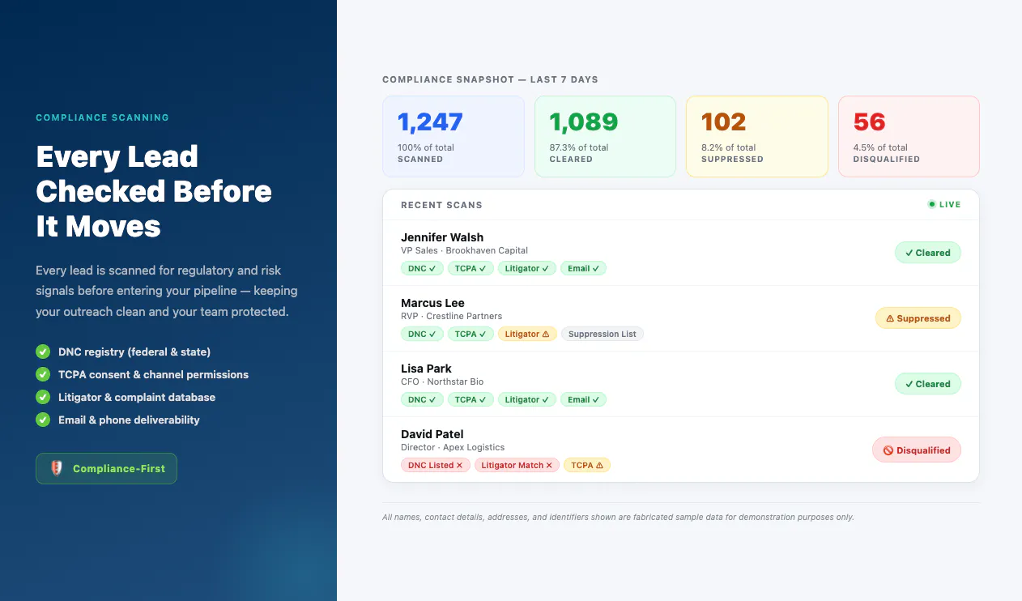Click 'Director · Apex Logistics' subtitle
Viewport: 1022px width, 601px height.
pyautogui.click(x=453, y=447)
